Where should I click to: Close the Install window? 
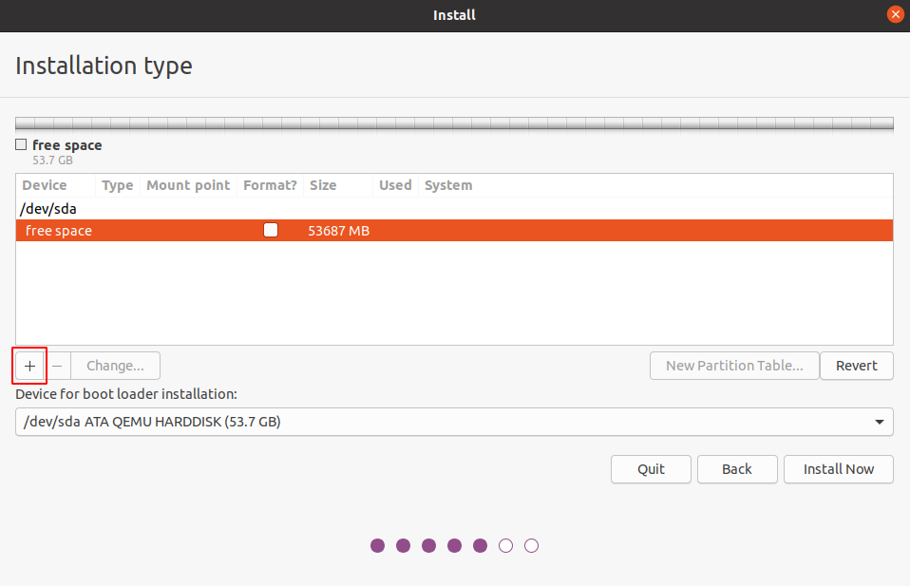point(894,15)
